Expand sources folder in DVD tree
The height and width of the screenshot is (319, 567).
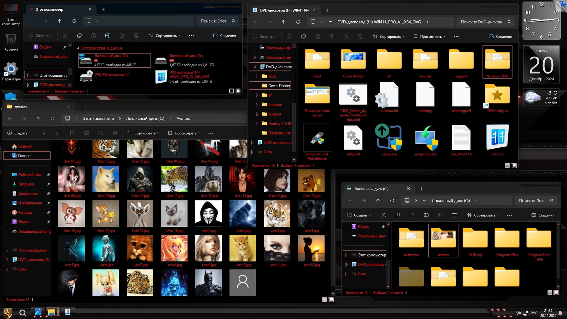click(x=257, y=105)
